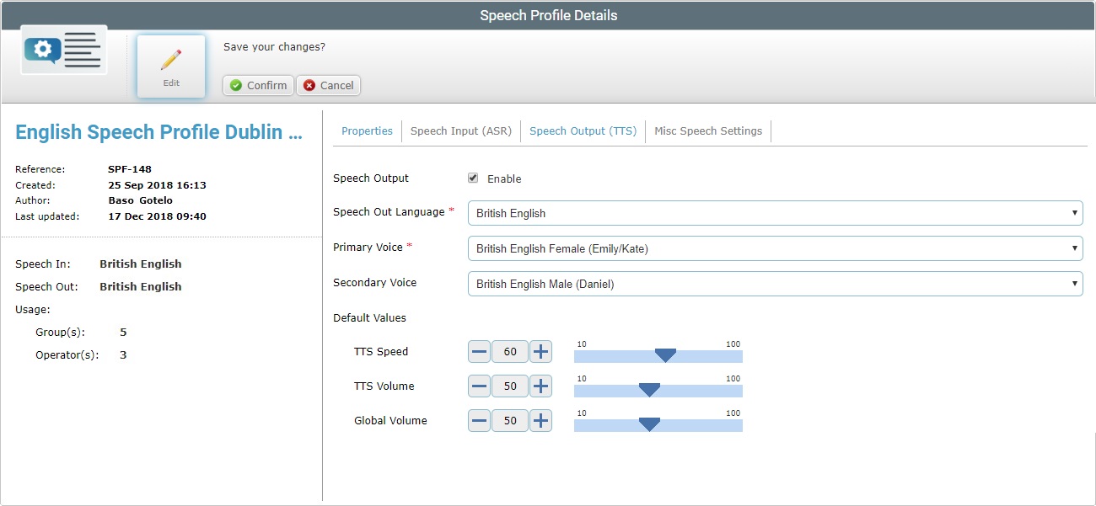The width and height of the screenshot is (1096, 506).
Task: Increase TTS Speed using the plus icon
Action: point(540,351)
